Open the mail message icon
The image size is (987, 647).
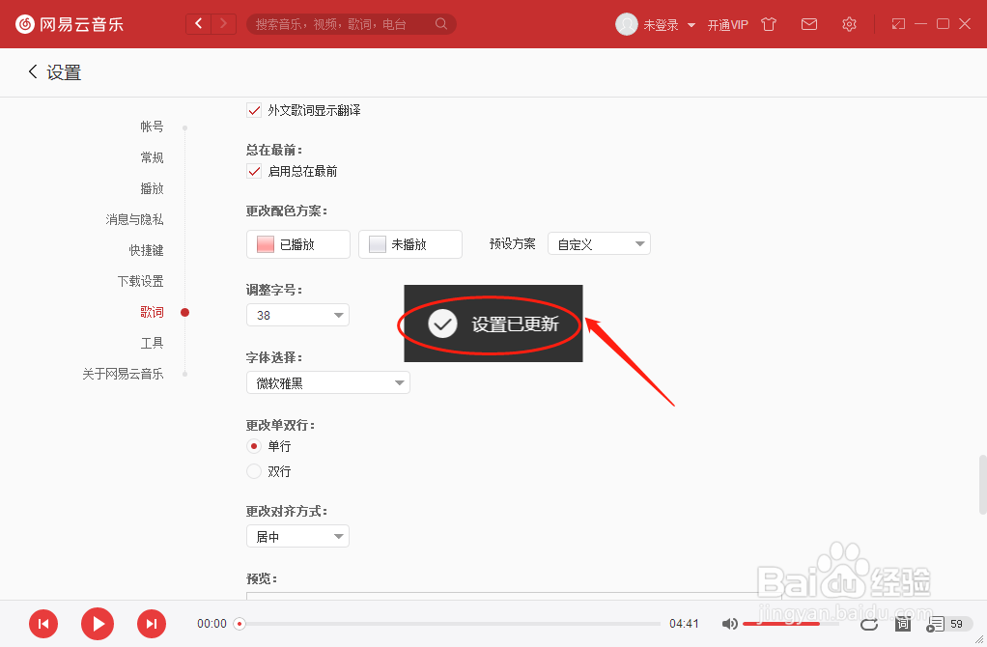coord(809,23)
